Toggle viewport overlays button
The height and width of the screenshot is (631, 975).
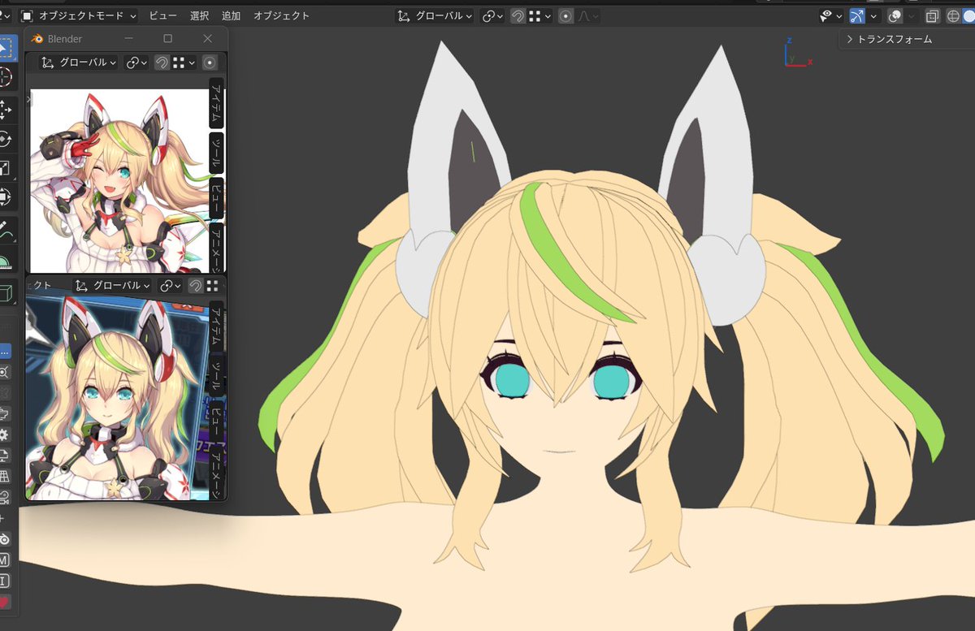pos(895,15)
